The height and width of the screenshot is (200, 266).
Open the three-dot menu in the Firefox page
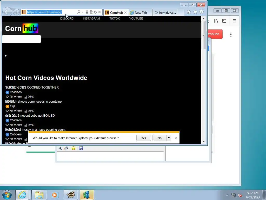point(231,35)
